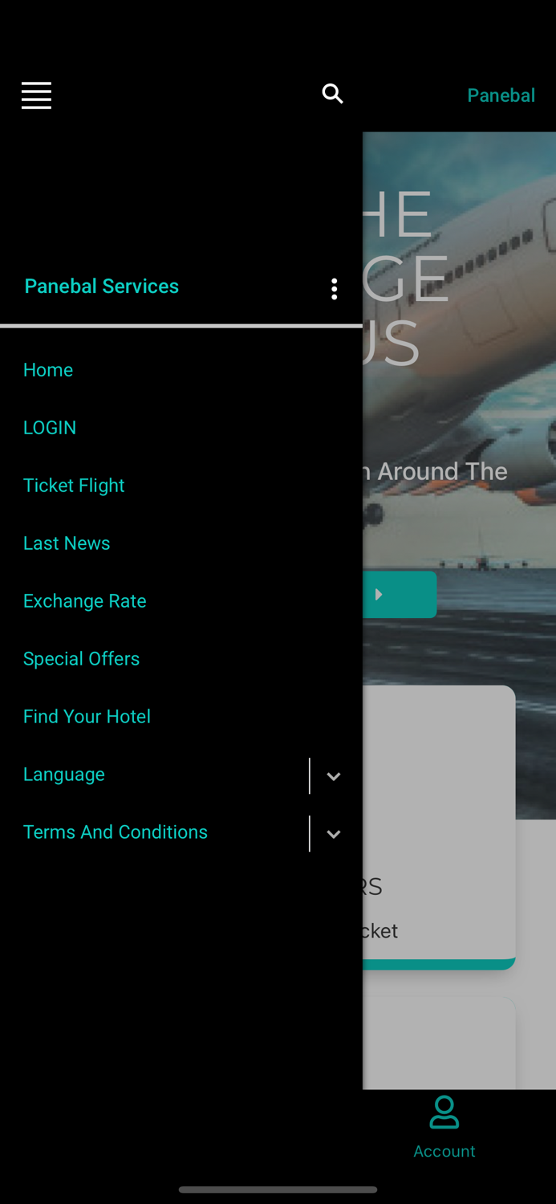Open Last News
Image resolution: width=556 pixels, height=1204 pixels.
tap(67, 543)
